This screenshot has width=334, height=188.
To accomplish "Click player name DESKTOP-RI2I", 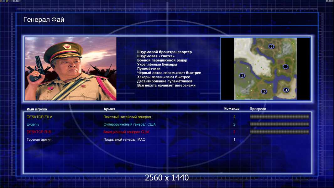I will [39, 132].
